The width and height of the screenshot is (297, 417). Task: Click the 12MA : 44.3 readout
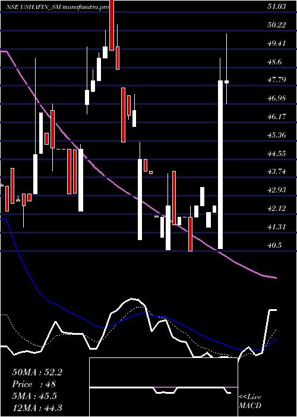click(x=37, y=408)
